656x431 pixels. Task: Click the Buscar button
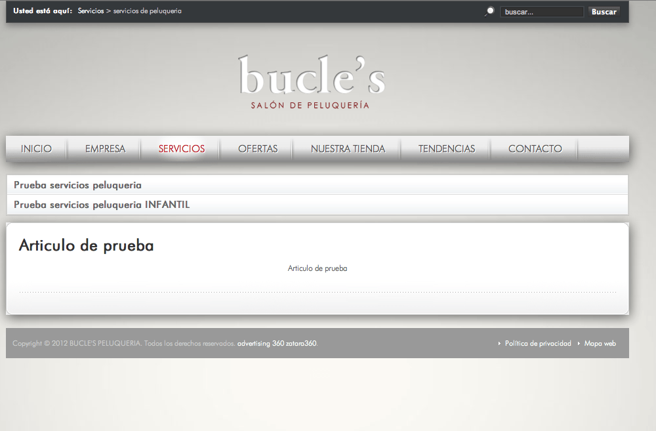point(604,12)
